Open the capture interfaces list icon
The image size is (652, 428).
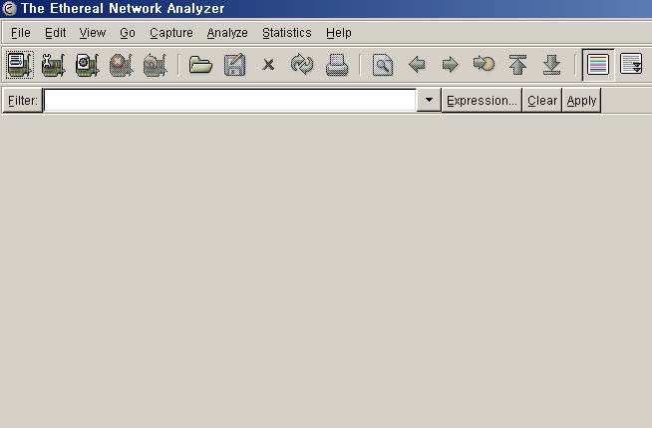point(20,65)
